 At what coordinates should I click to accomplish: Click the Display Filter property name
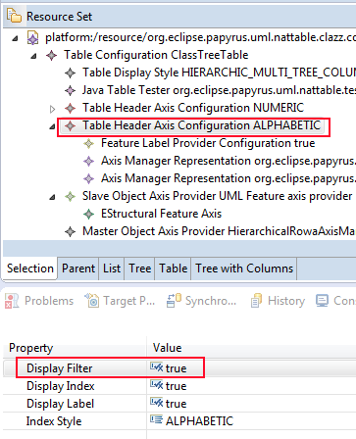tap(60, 368)
